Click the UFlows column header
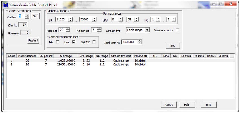Screen dimensions: 240x113 [x=223, y=56]
